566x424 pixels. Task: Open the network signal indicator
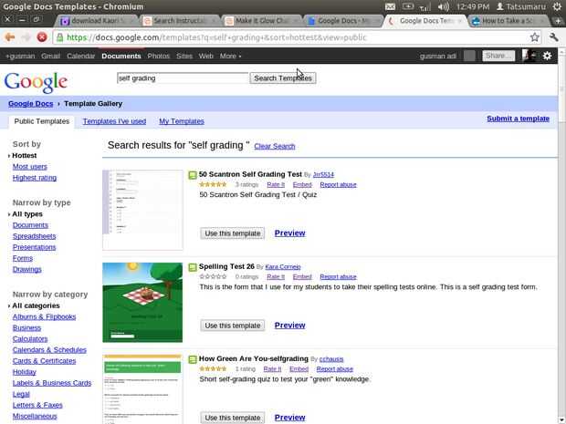(x=424, y=7)
